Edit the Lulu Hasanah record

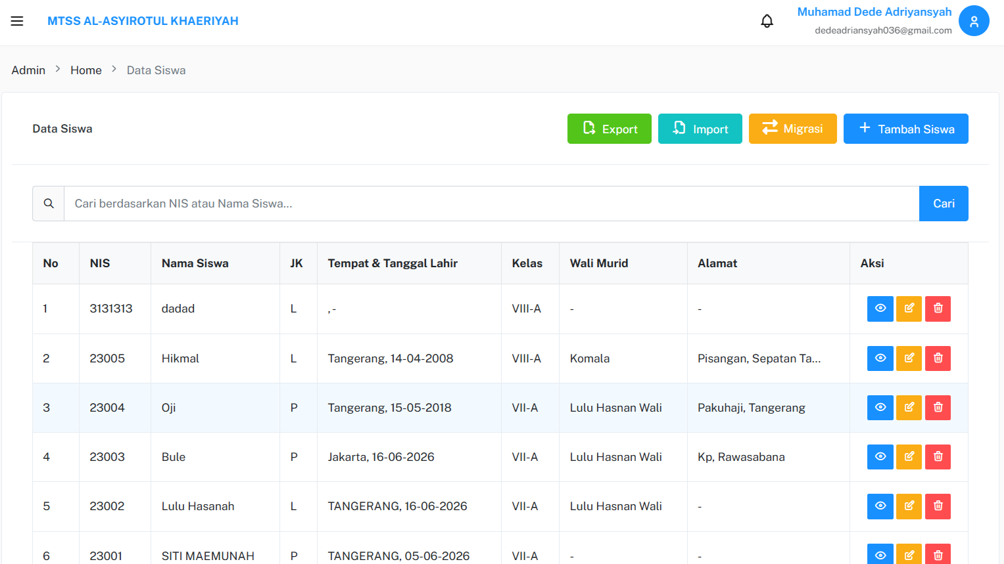[x=909, y=506]
